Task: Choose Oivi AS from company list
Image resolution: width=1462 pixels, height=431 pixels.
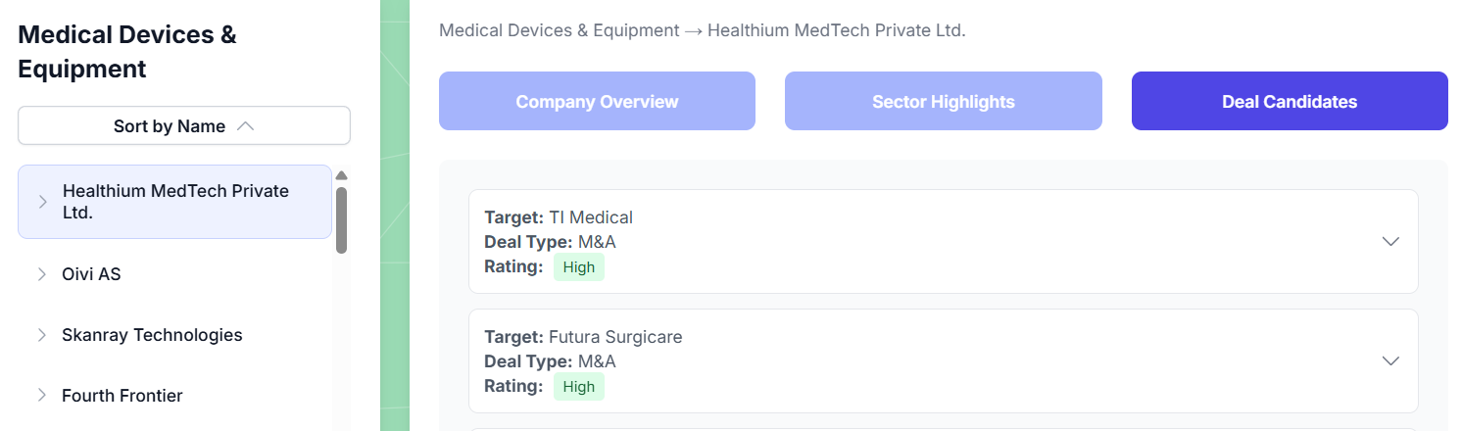Action: (x=91, y=274)
